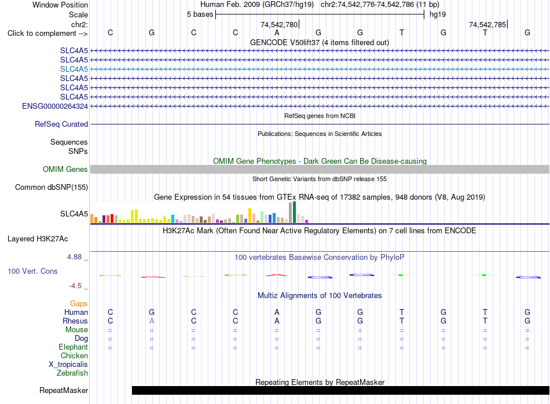The image size is (550, 404).
Task: Click the tall gray GTEx expression bar
Action: coord(290,213)
